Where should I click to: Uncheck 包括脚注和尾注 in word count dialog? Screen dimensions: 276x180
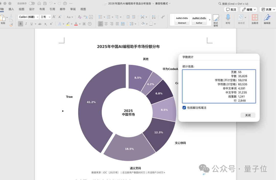click(184, 107)
